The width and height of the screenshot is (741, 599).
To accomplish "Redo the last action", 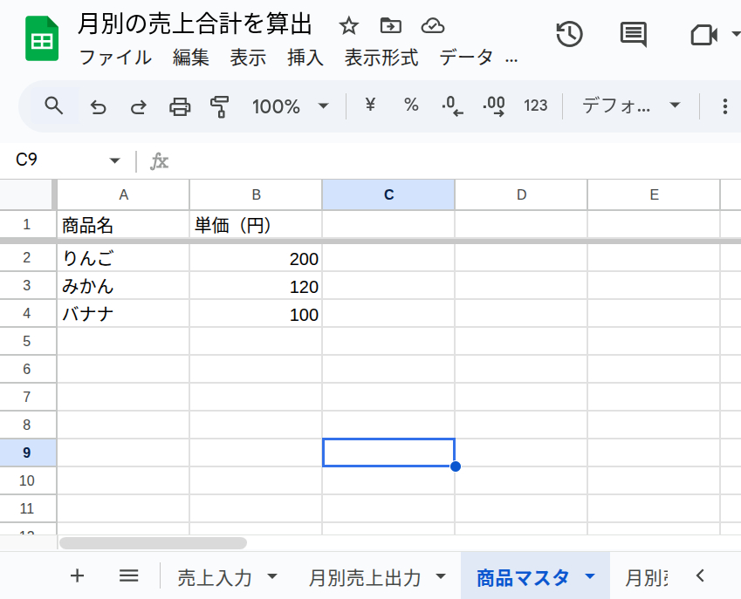I will pos(138,106).
